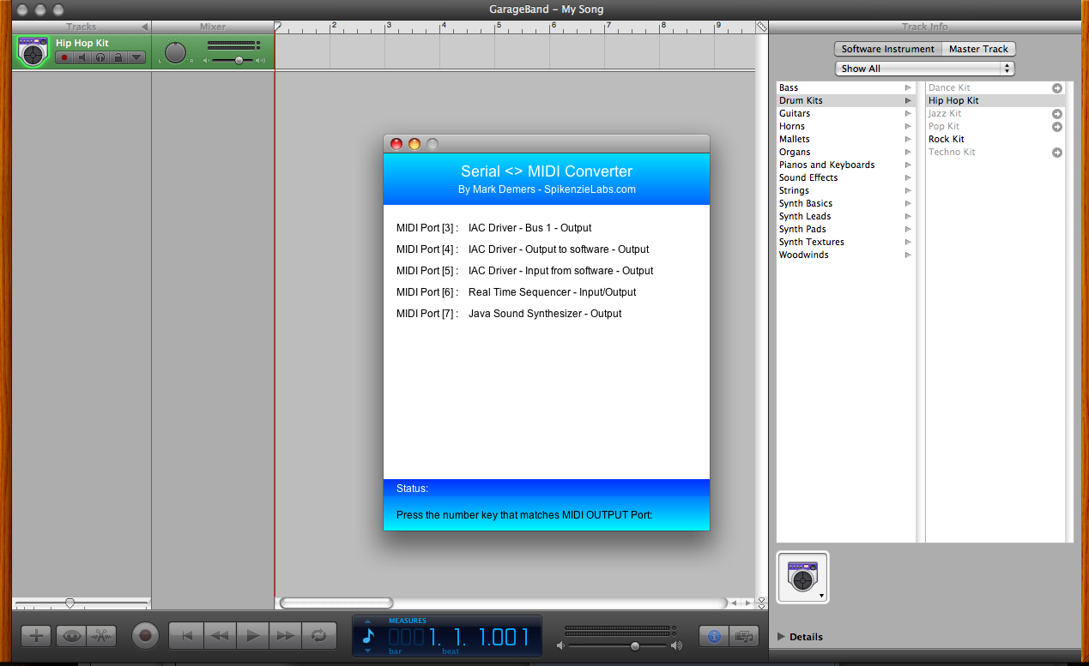
Task: Adjust the master volume slider
Action: click(x=635, y=645)
